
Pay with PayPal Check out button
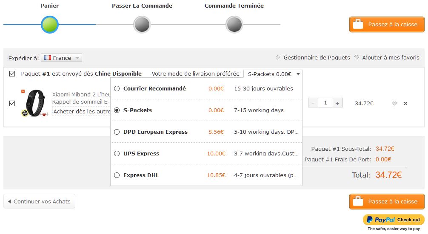click(394, 220)
